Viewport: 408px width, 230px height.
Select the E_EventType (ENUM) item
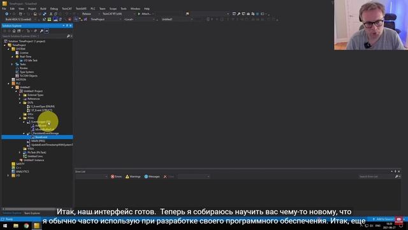coord(43,107)
